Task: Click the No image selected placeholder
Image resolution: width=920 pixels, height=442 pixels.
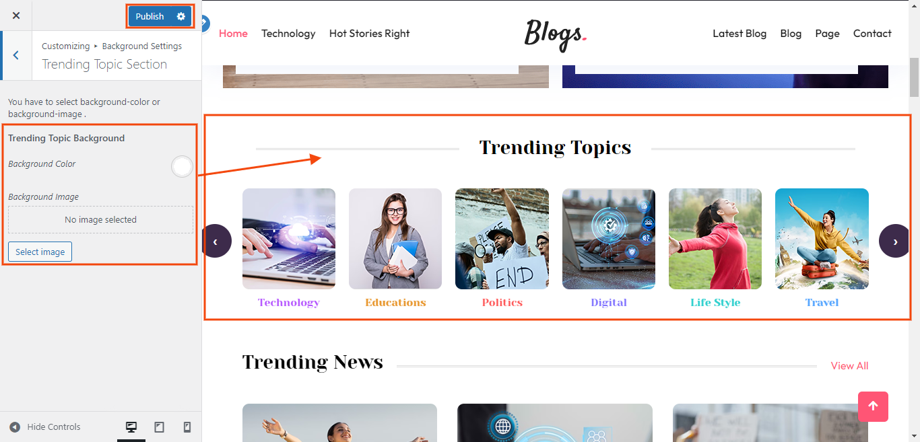Action: (100, 220)
